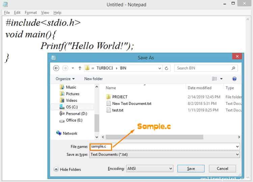
Task: Click the search magnifier icon
Action: (x=233, y=68)
